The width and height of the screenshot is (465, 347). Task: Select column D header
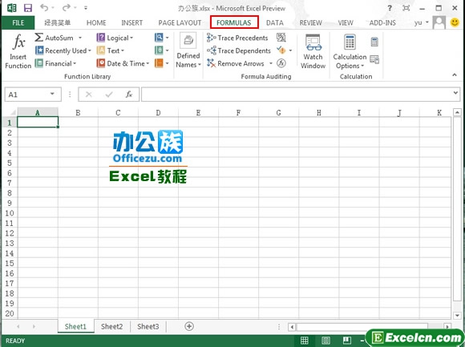pos(158,113)
